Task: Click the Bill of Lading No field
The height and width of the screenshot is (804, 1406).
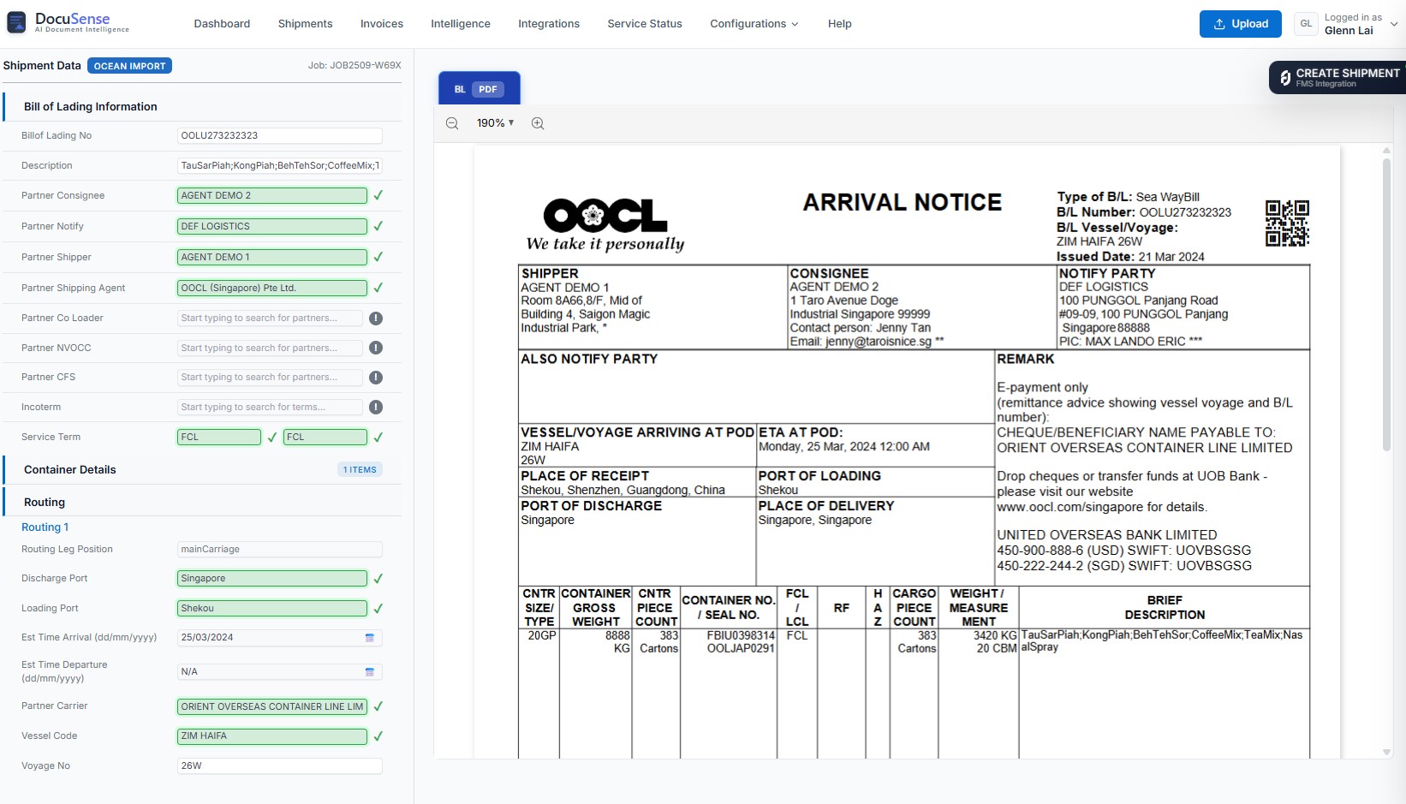Action: [x=279, y=135]
